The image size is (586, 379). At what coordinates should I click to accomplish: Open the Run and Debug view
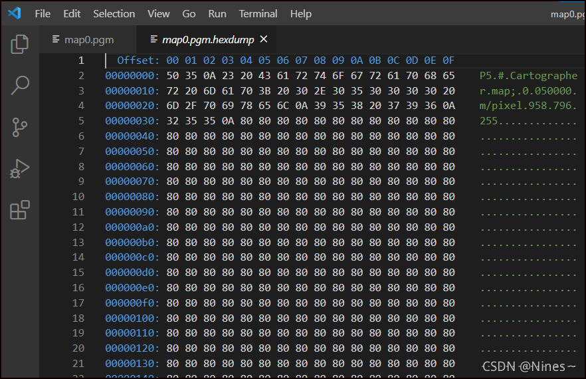tap(19, 169)
